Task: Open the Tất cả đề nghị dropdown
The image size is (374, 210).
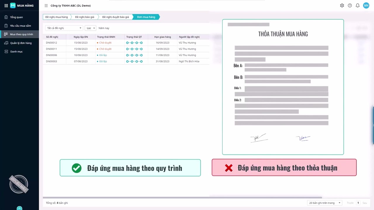Action: coord(64,28)
